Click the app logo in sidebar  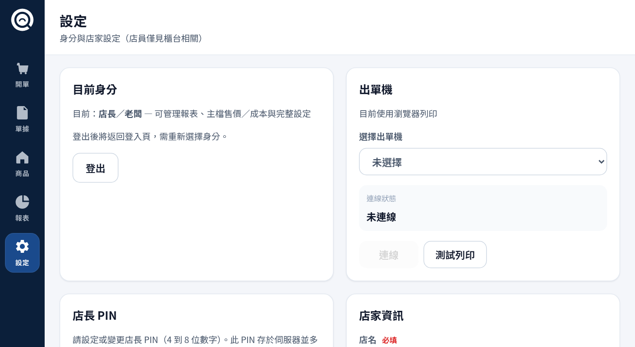coord(22,20)
